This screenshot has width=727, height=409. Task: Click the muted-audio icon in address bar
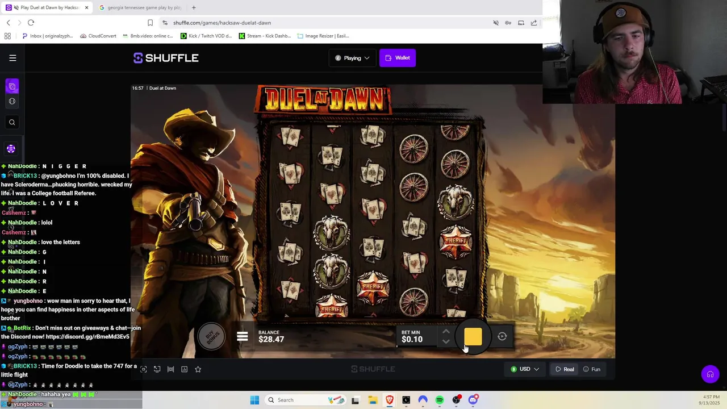tap(496, 23)
